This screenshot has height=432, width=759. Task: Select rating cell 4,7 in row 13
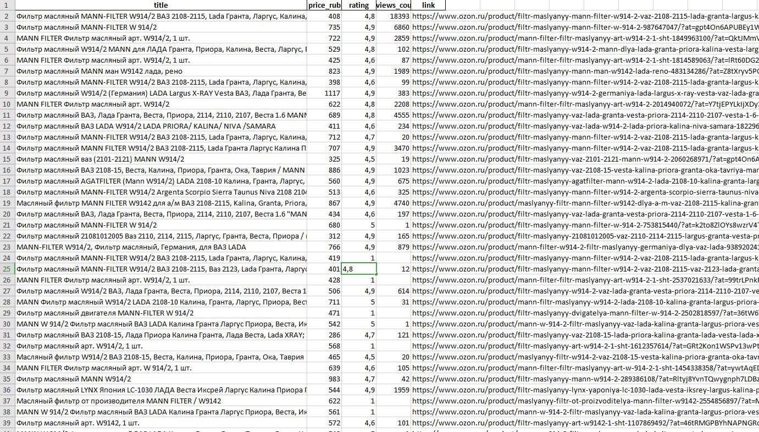point(359,137)
